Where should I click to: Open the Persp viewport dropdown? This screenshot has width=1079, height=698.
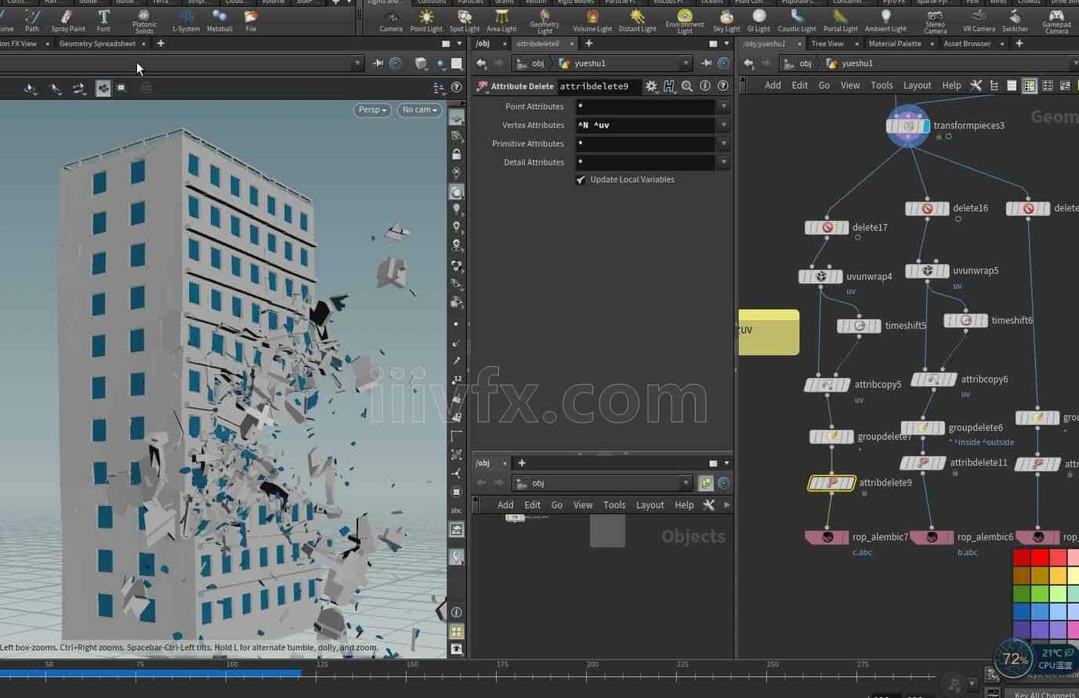click(x=372, y=110)
